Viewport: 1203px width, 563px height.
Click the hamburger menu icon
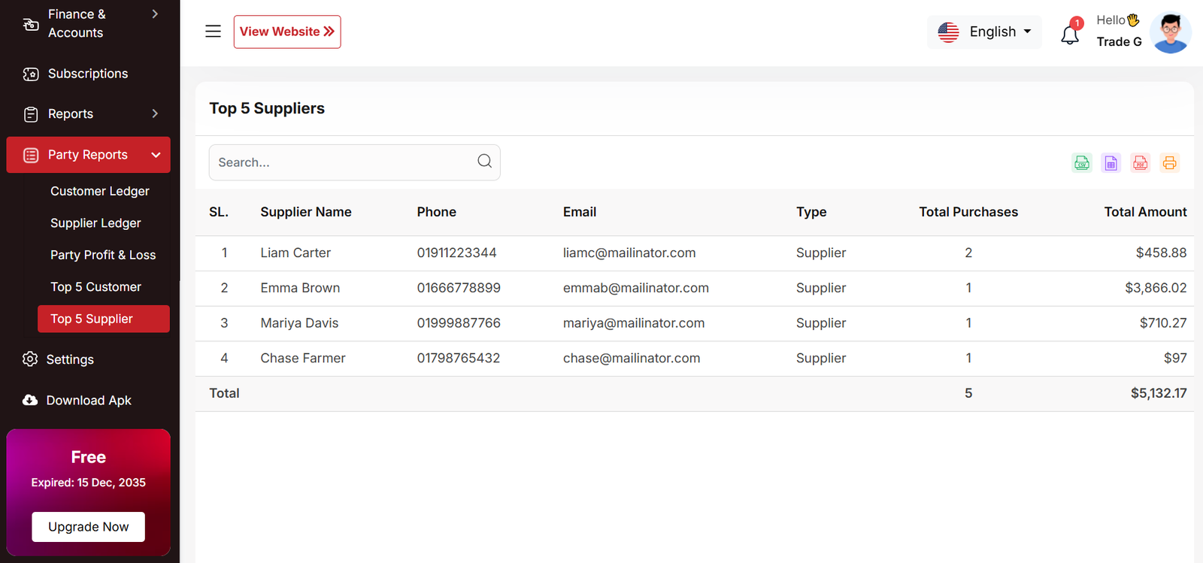point(213,32)
